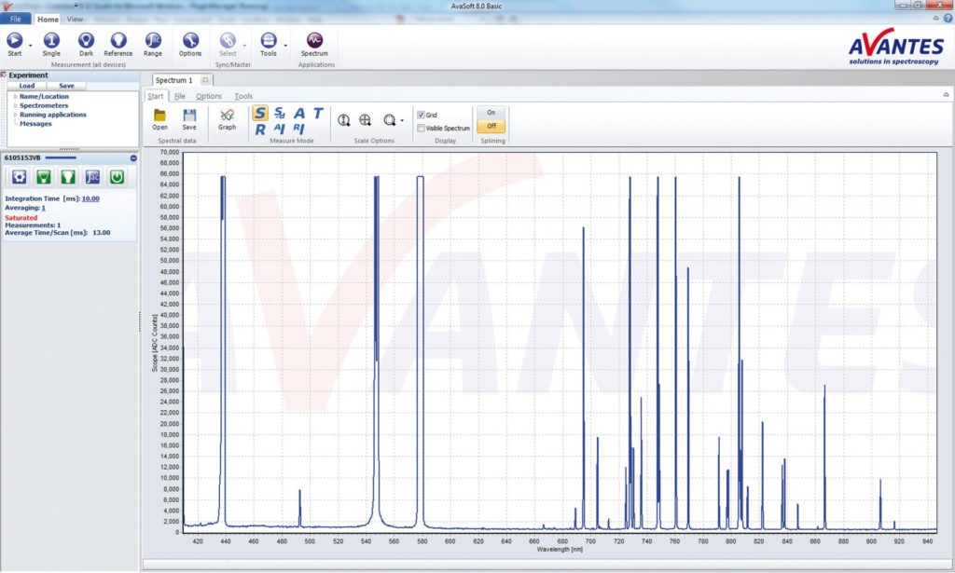
Task: Select Transmittance measure mode (T)
Action: click(318, 114)
